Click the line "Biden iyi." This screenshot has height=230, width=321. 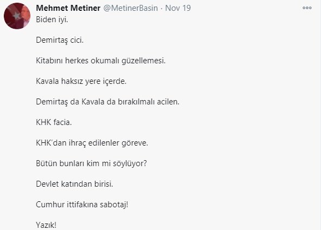(52, 19)
